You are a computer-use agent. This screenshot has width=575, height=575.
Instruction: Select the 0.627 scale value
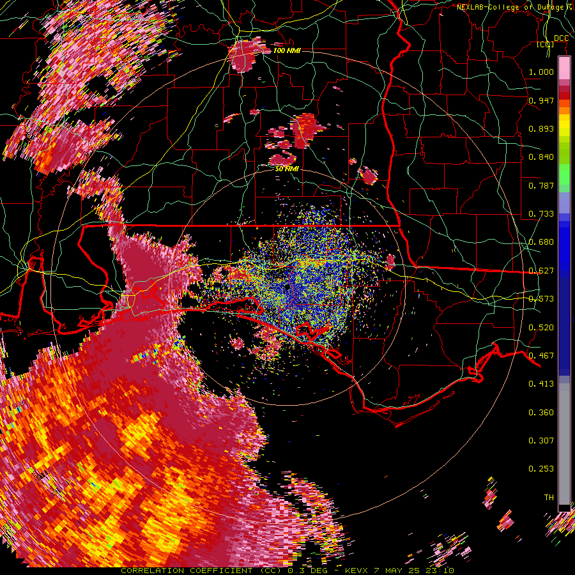[541, 271]
